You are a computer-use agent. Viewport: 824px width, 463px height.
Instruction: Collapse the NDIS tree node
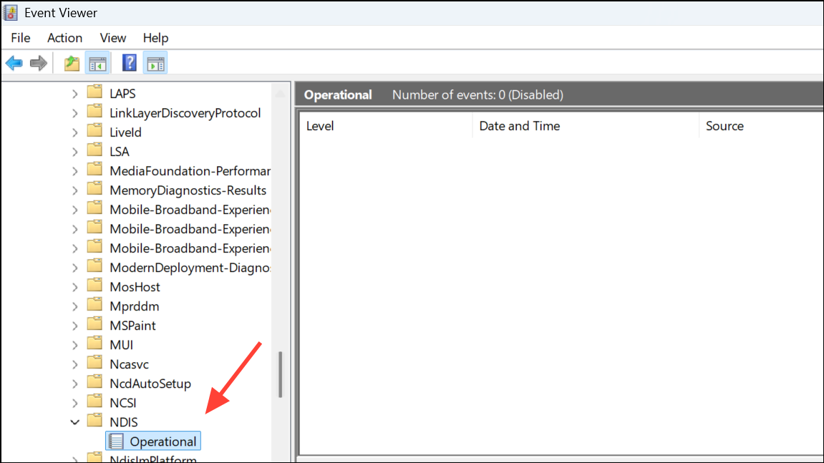point(75,422)
